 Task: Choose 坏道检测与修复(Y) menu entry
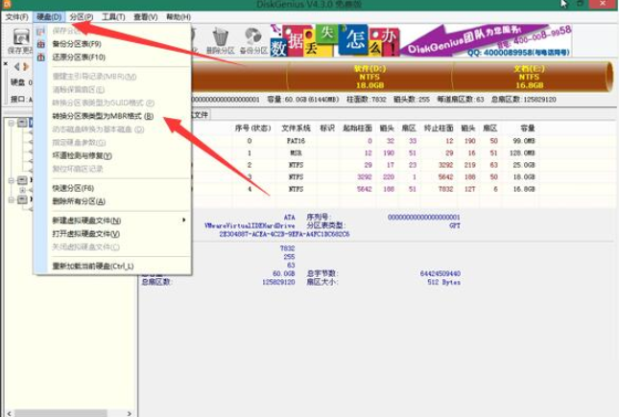tap(112, 156)
